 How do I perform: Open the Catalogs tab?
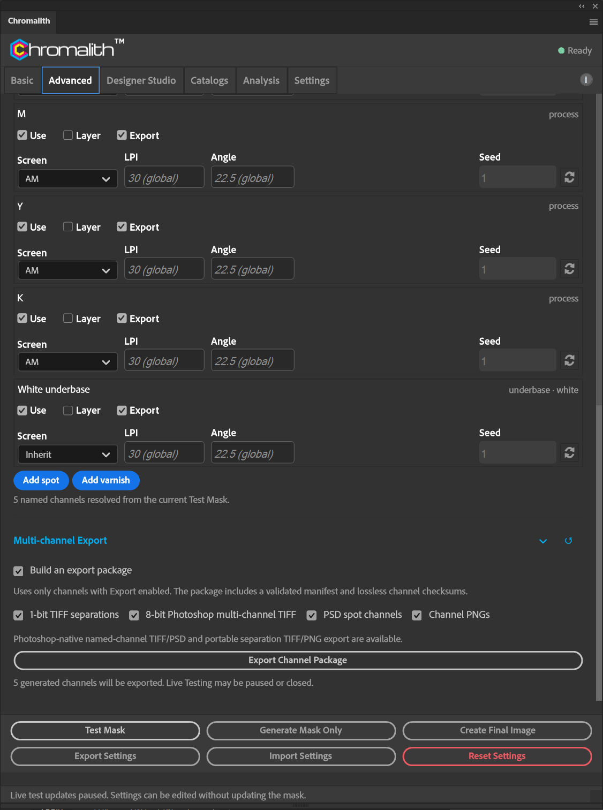click(209, 80)
